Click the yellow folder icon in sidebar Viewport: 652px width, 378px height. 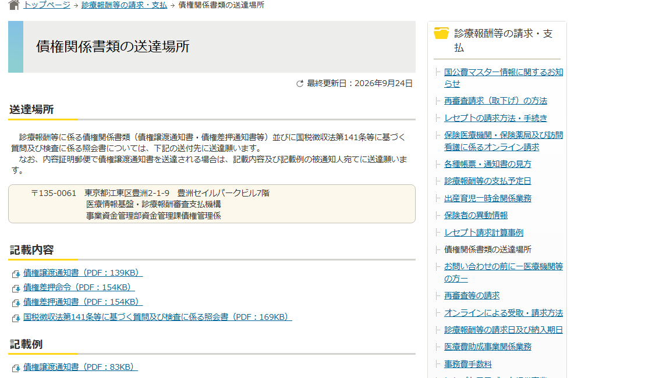441,33
